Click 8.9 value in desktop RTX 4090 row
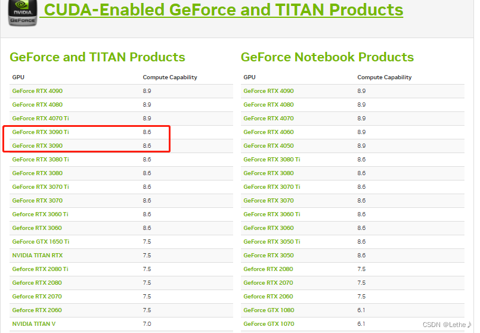The width and height of the screenshot is (480, 333). [147, 91]
